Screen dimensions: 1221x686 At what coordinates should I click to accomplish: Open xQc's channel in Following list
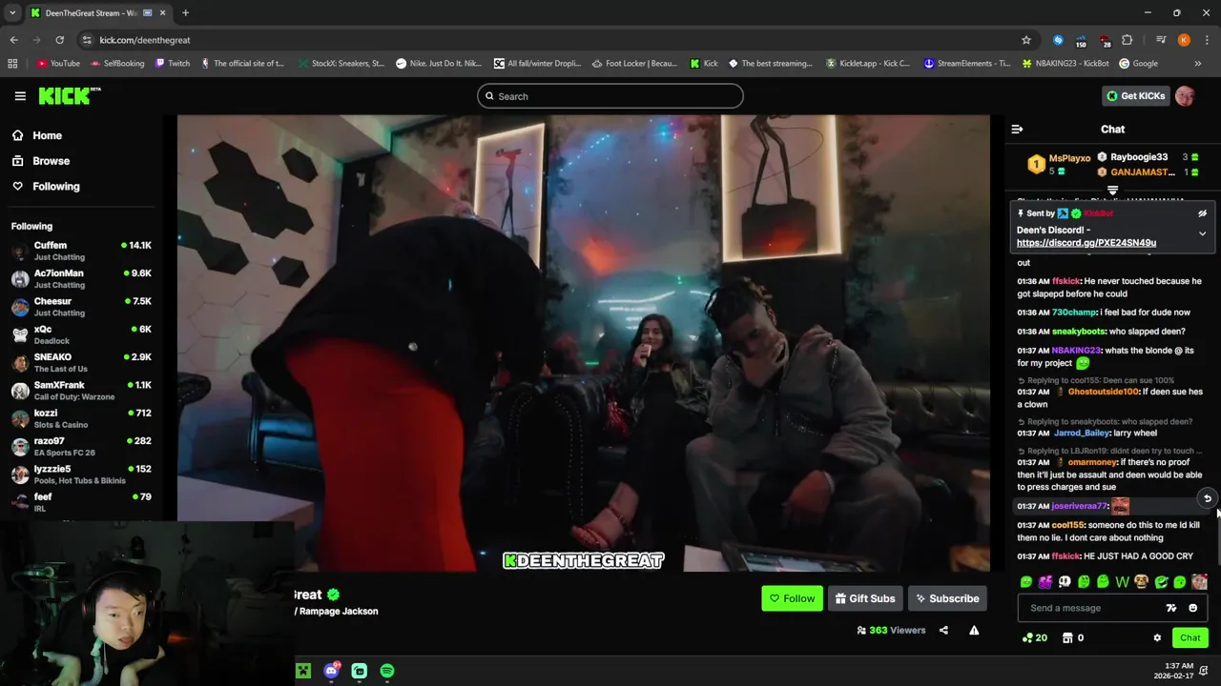(81, 334)
